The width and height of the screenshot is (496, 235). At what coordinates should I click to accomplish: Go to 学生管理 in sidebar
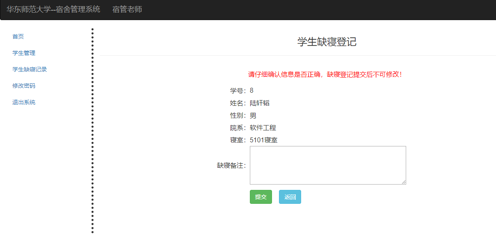pyautogui.click(x=24, y=53)
